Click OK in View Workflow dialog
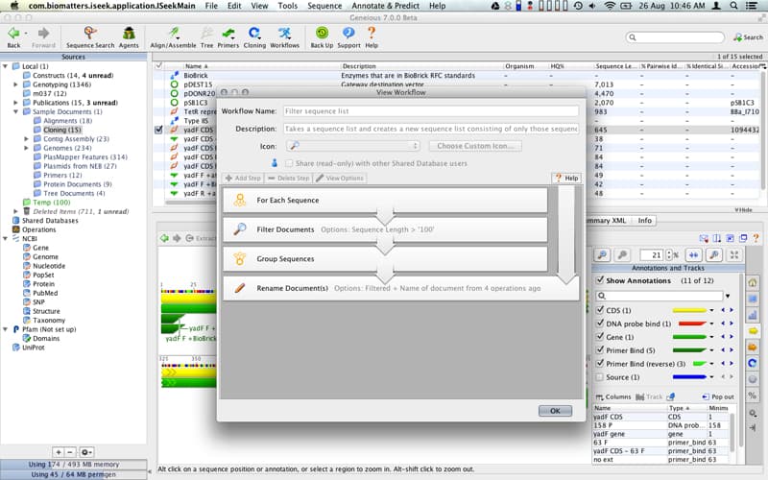 (555, 411)
